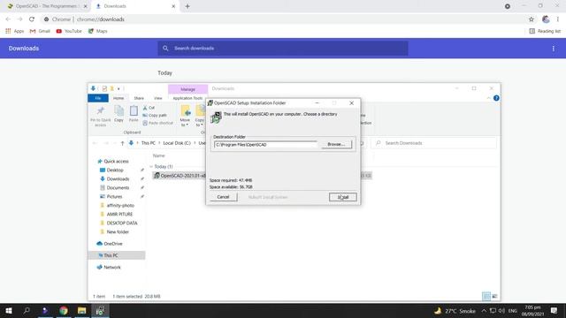Click the Destination Folder path field
The height and width of the screenshot is (318, 566).
pyautogui.click(x=265, y=145)
